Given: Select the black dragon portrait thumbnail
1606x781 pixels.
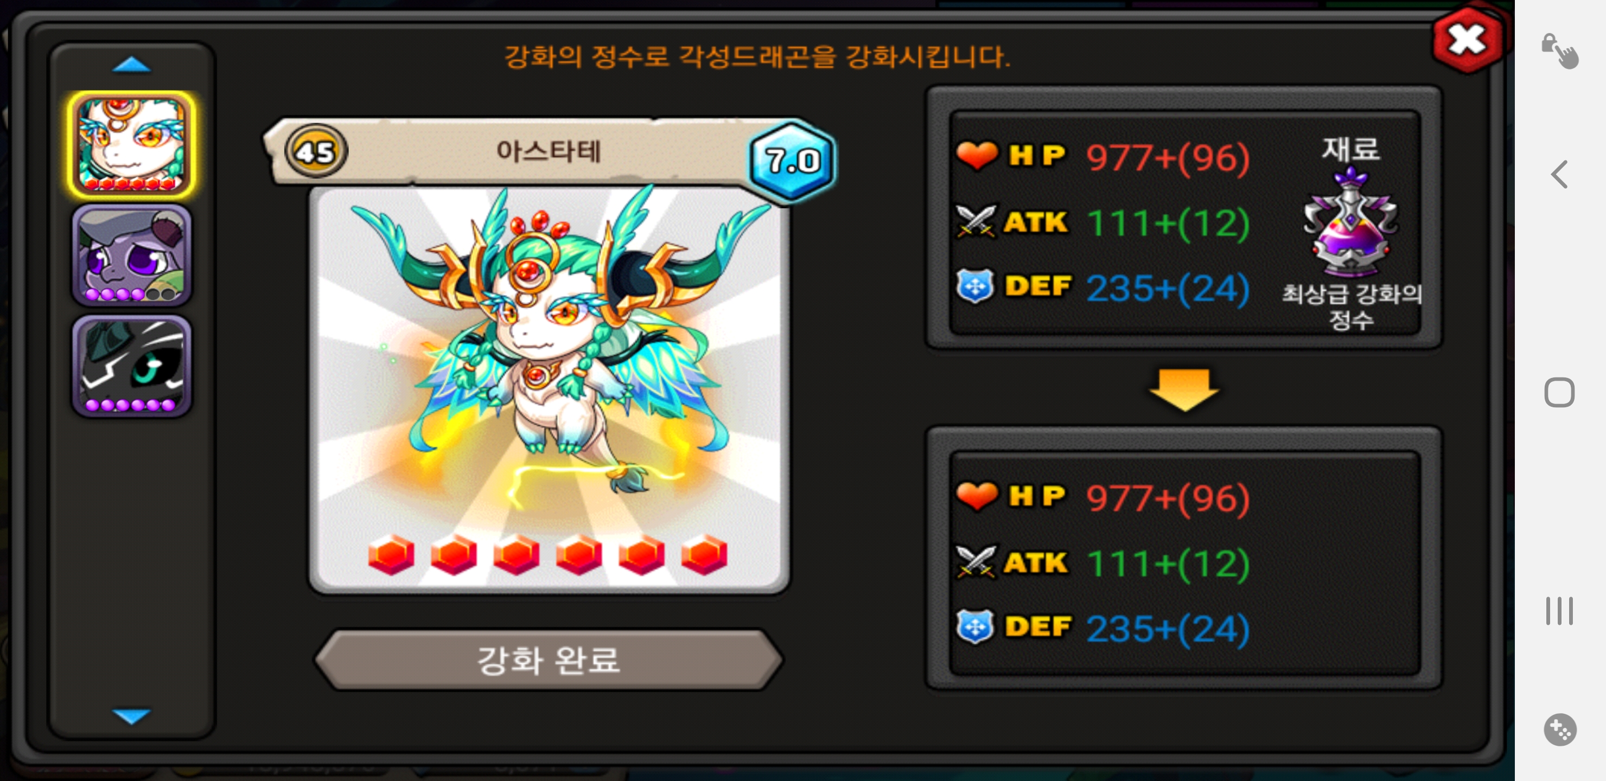Looking at the screenshot, I should [x=131, y=366].
